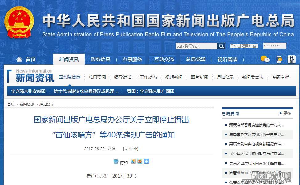Click the site search magnifier button

pos(221,46)
